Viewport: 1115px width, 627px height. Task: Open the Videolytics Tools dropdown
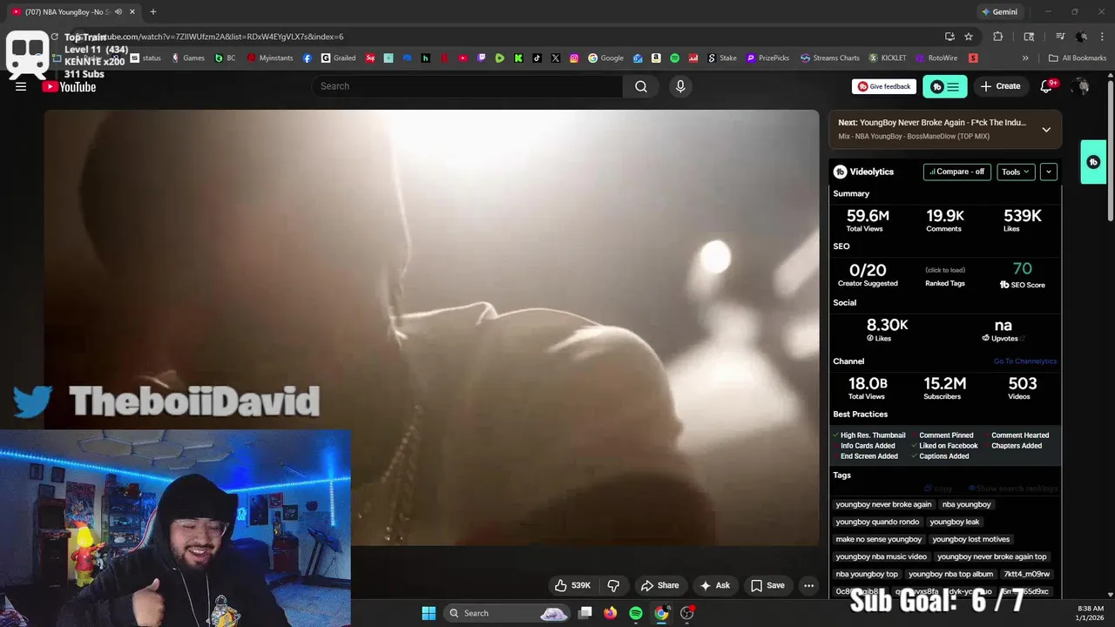pyautogui.click(x=1016, y=172)
